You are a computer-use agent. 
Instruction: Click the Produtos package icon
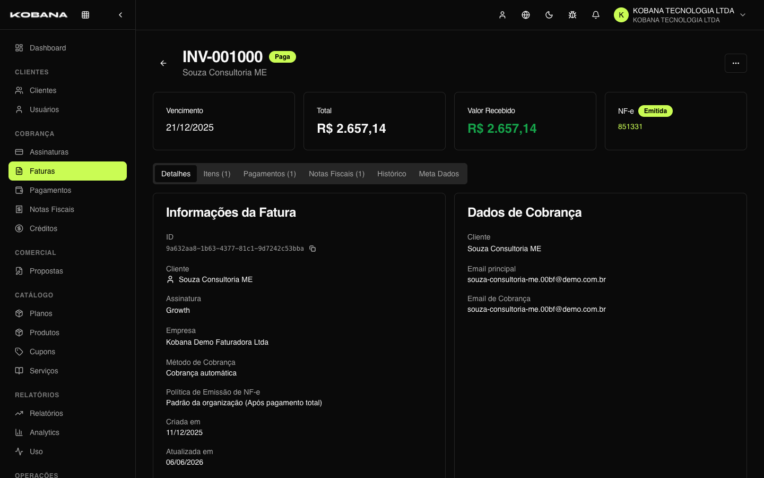pyautogui.click(x=19, y=332)
